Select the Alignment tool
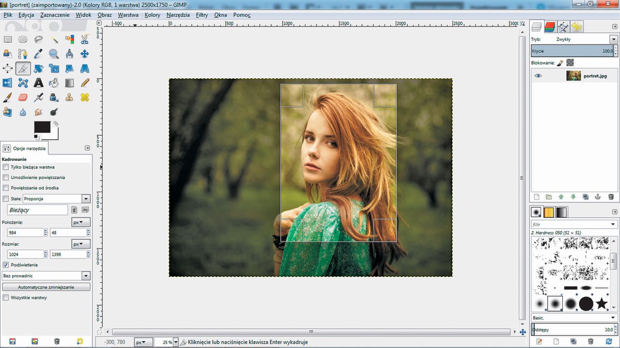Viewport: 620px width, 348px height. (8, 69)
